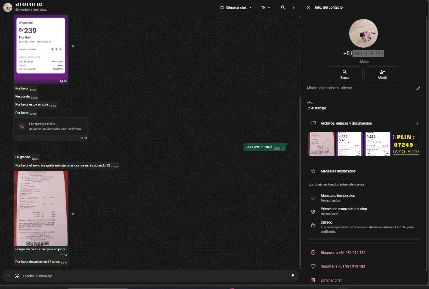Expand the video call dropdown

266,7
